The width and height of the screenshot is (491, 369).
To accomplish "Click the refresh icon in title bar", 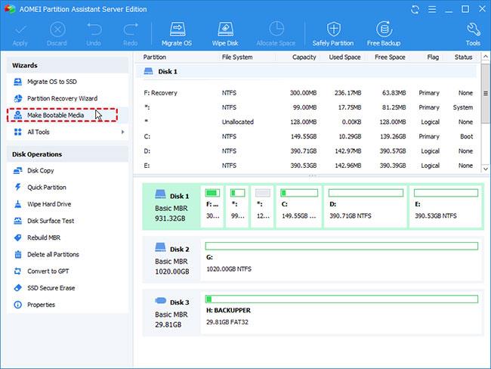I will point(415,9).
